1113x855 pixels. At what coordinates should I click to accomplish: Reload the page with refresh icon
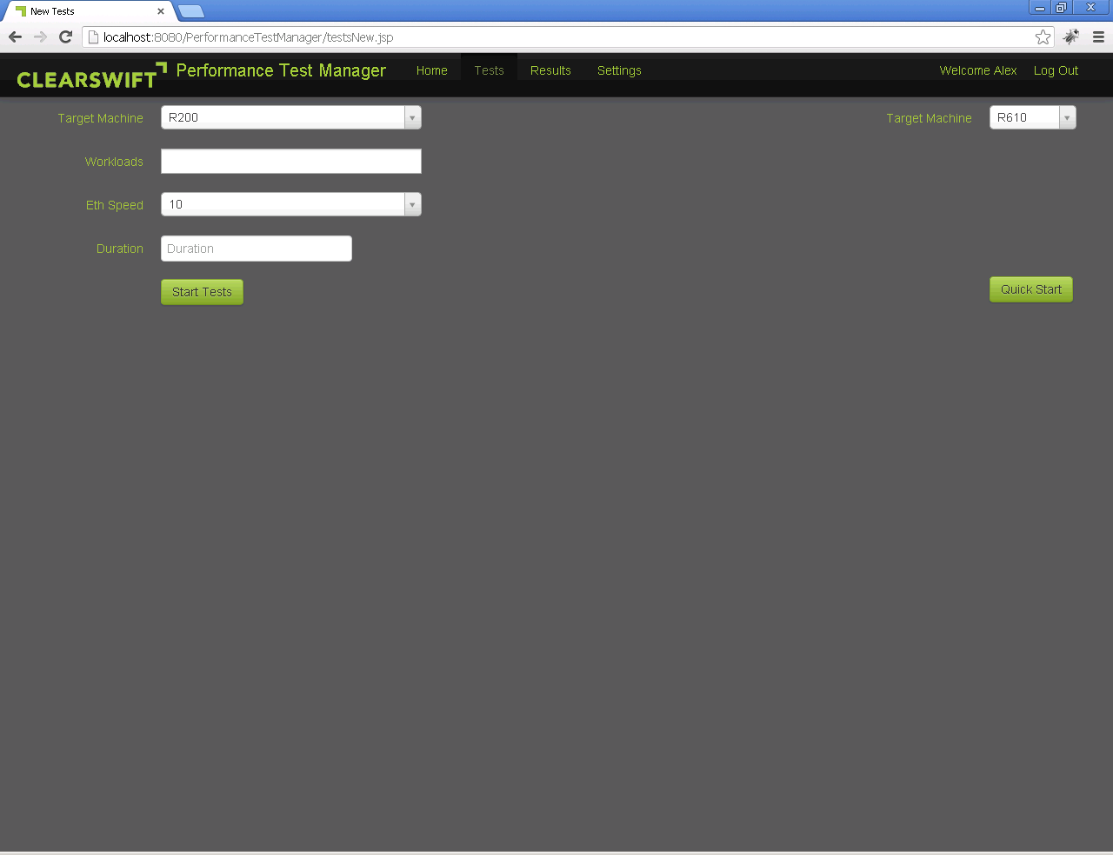pyautogui.click(x=65, y=36)
